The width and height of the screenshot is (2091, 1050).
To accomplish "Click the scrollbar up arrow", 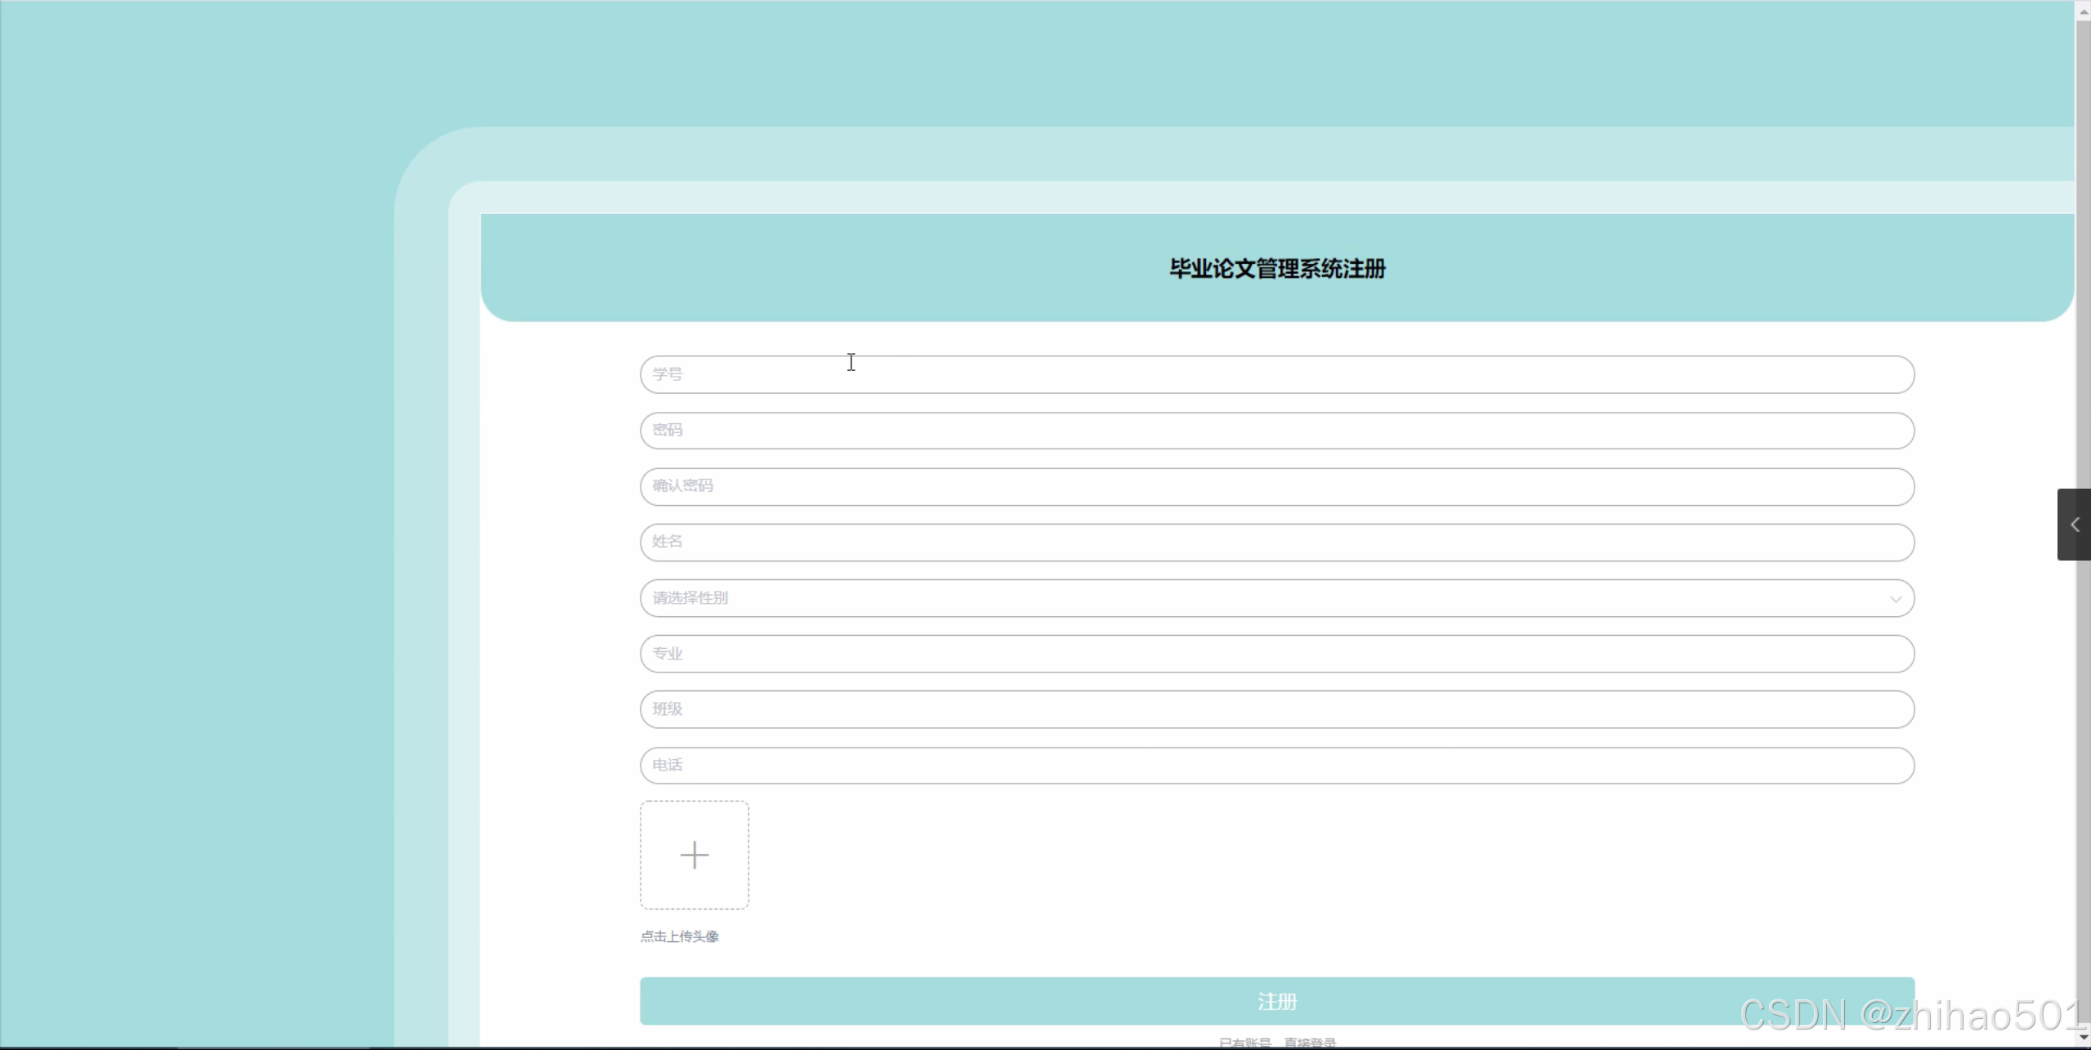I will point(2083,11).
